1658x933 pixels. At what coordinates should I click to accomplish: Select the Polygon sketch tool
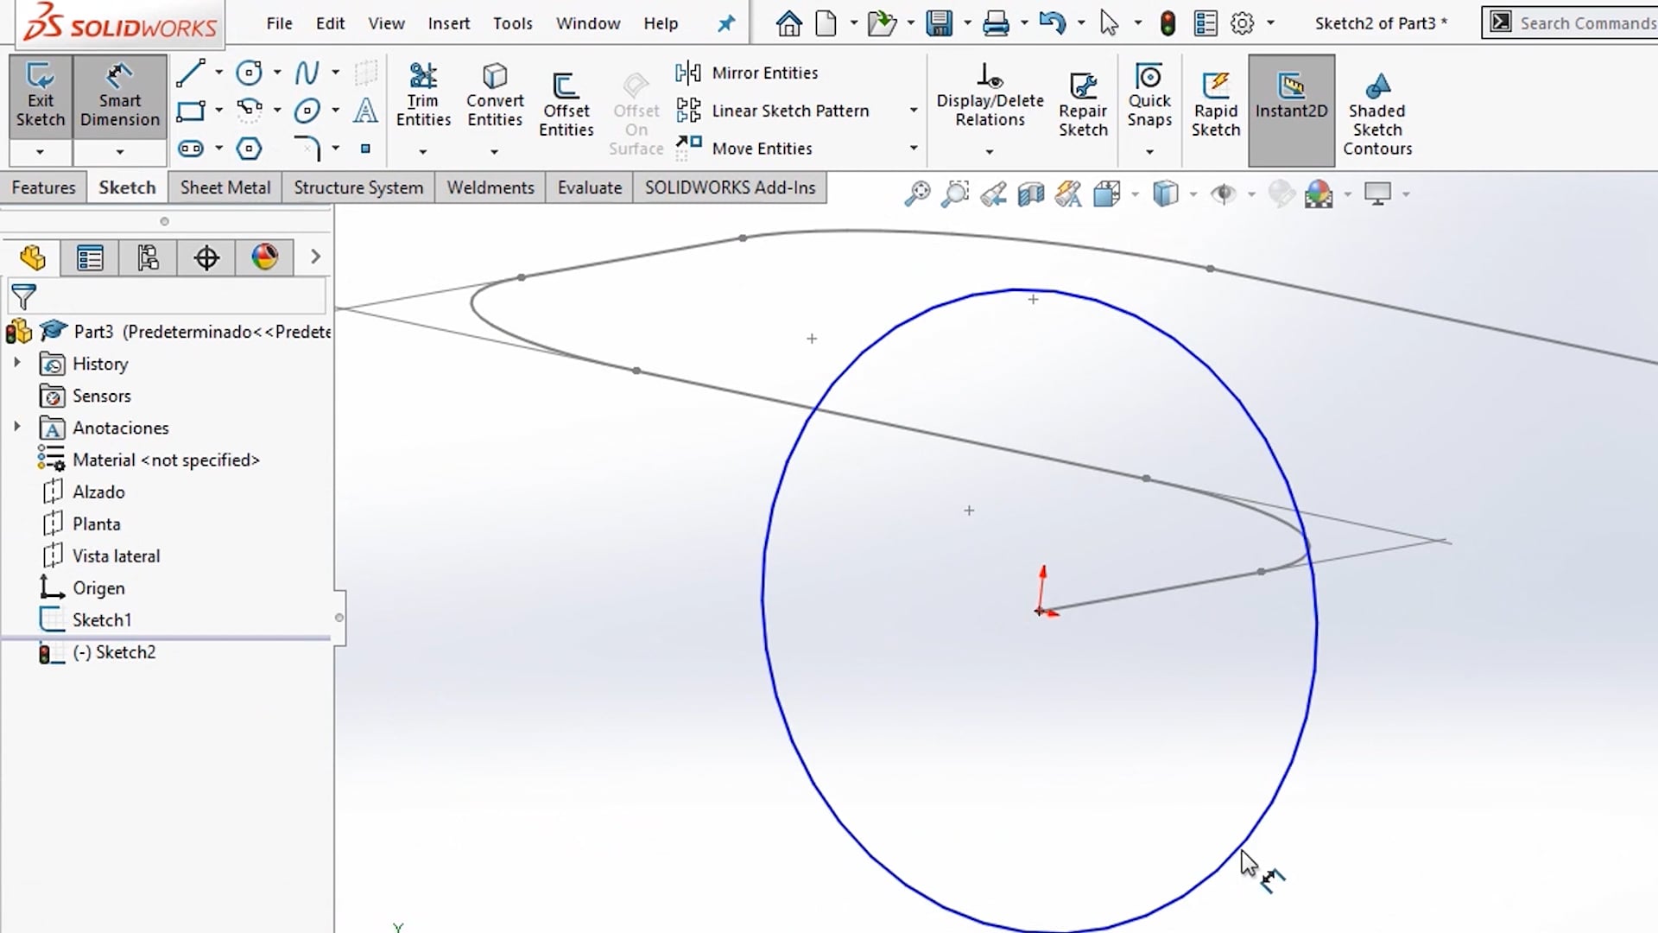(x=250, y=148)
